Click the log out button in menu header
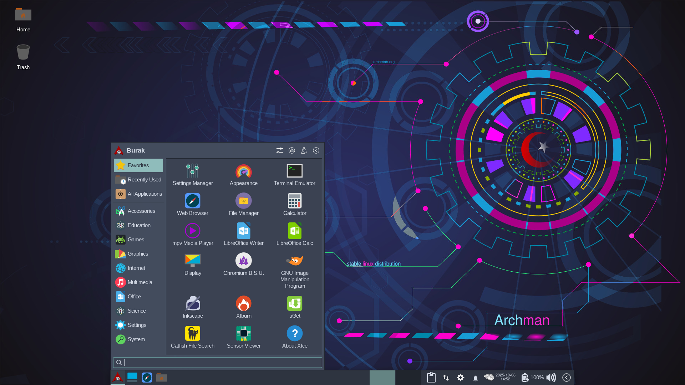685x385 pixels. pyautogui.click(x=316, y=150)
